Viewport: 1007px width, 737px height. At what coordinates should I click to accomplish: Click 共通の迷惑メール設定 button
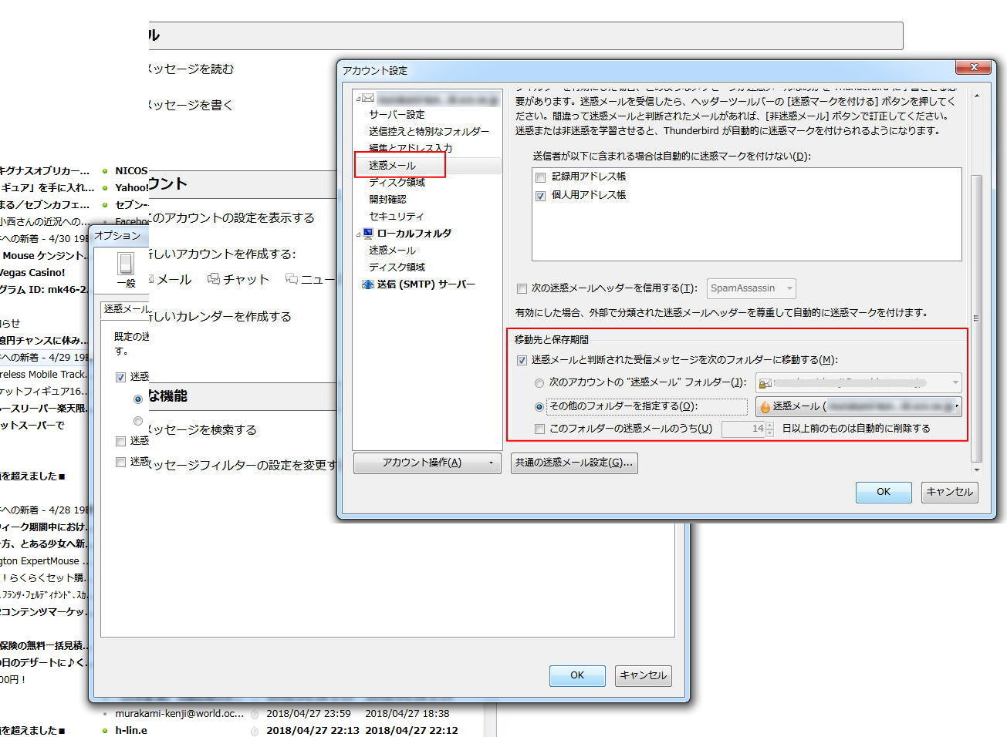tap(574, 463)
